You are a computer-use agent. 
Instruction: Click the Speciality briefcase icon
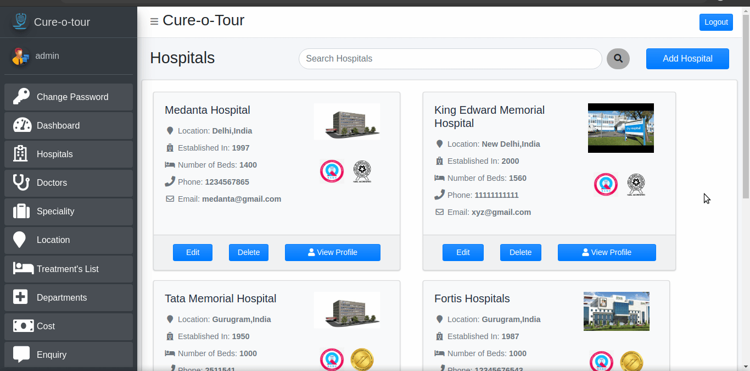click(21, 211)
